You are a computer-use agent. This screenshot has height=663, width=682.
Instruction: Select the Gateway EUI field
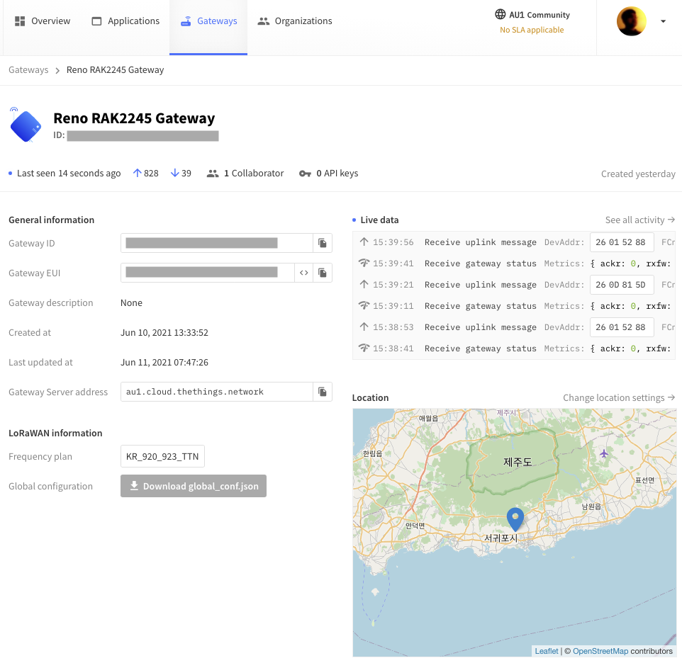[x=208, y=273]
